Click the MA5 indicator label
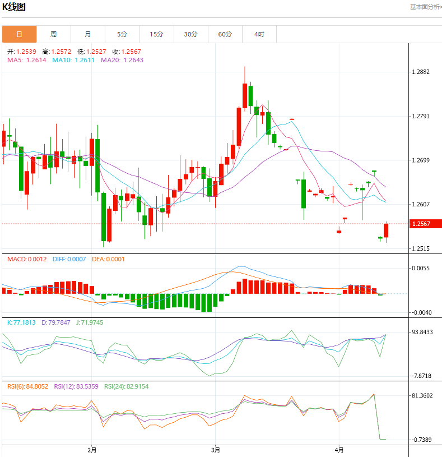The image size is (442, 457). pyautogui.click(x=26, y=60)
